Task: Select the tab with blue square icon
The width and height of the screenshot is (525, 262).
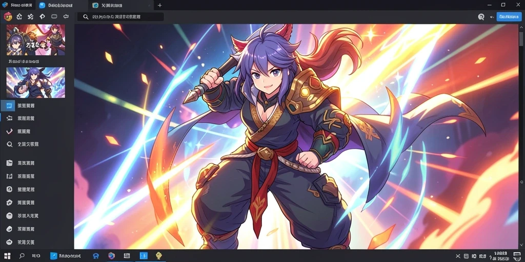Action: point(62,5)
